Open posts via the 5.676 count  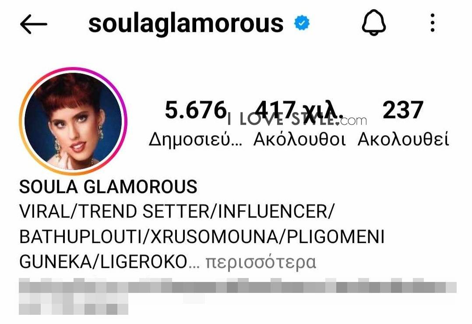[196, 110]
